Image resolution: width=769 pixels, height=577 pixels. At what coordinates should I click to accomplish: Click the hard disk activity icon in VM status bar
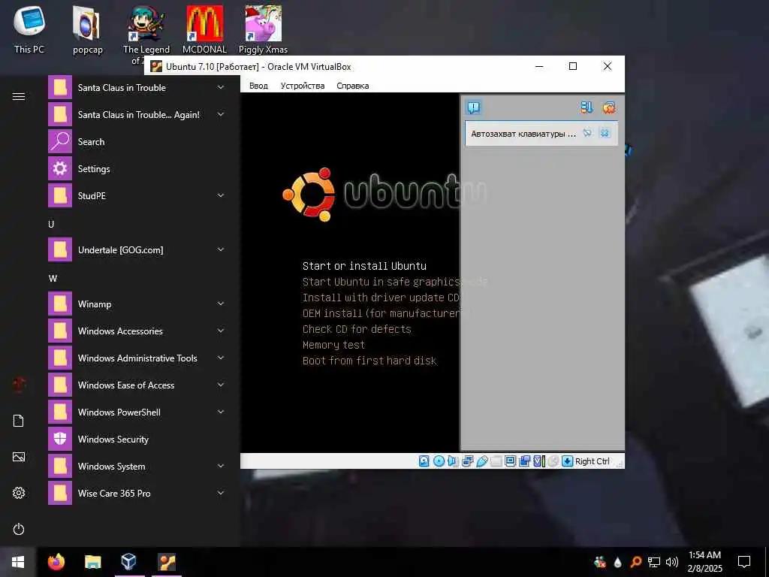424,461
